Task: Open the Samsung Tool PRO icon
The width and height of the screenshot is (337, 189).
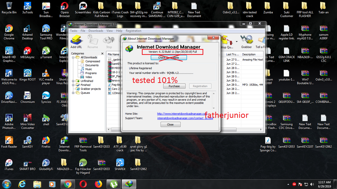Action: pos(46,33)
